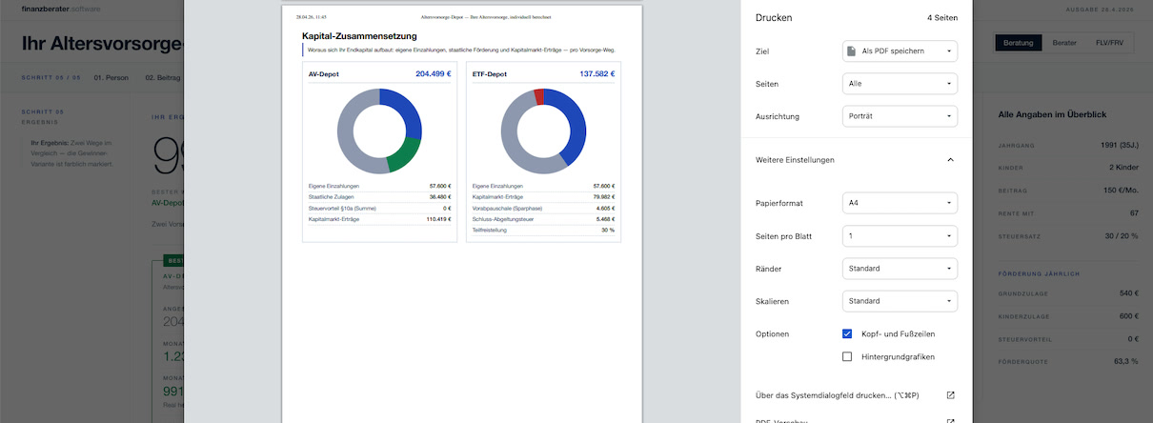Select Staatliche Zulagen row in AV-Depot table
This screenshot has height=423, width=1153.
click(379, 197)
